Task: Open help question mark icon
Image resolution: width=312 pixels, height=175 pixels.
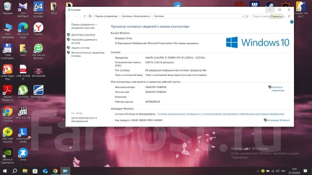Action: click(292, 22)
